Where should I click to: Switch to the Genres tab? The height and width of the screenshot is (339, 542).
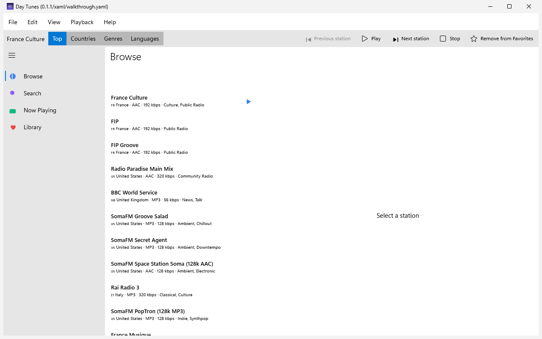113,39
